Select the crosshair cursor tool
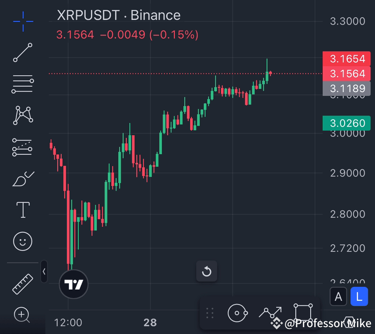Screen dimensions: 375x334 [23, 21]
